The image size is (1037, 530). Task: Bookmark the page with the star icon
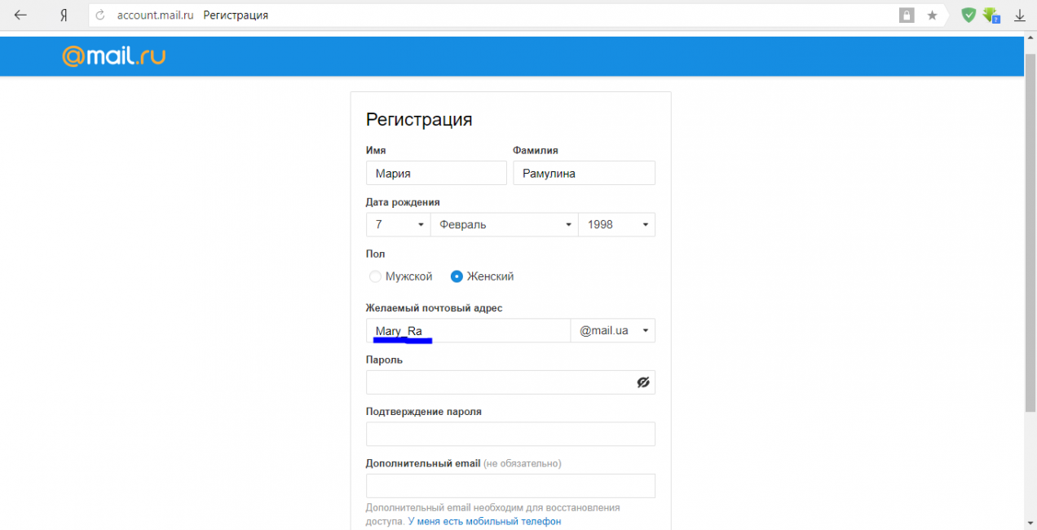click(933, 15)
